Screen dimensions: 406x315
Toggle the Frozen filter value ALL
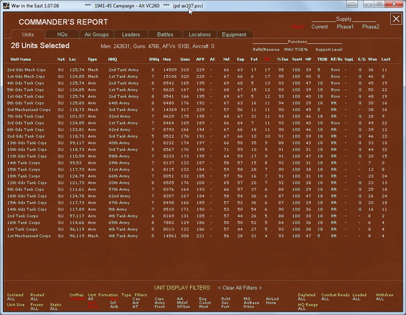(34, 309)
